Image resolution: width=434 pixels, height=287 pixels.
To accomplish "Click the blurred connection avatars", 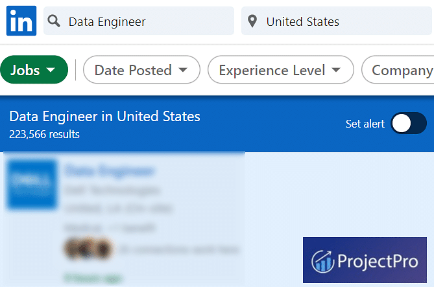I will [x=89, y=248].
